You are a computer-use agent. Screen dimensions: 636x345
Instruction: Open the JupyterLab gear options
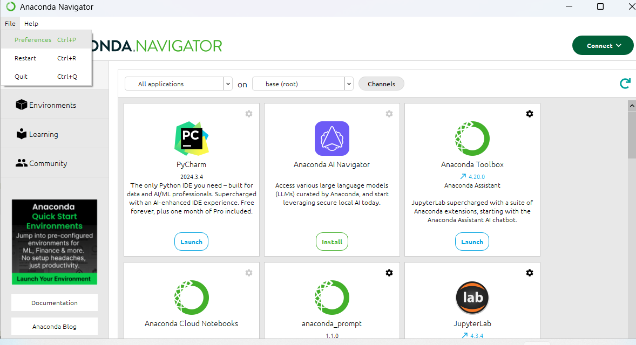530,273
